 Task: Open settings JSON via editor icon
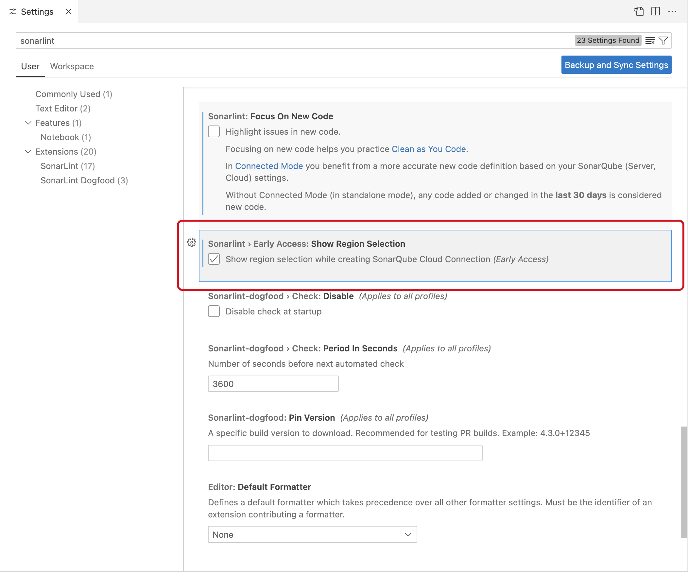point(639,11)
